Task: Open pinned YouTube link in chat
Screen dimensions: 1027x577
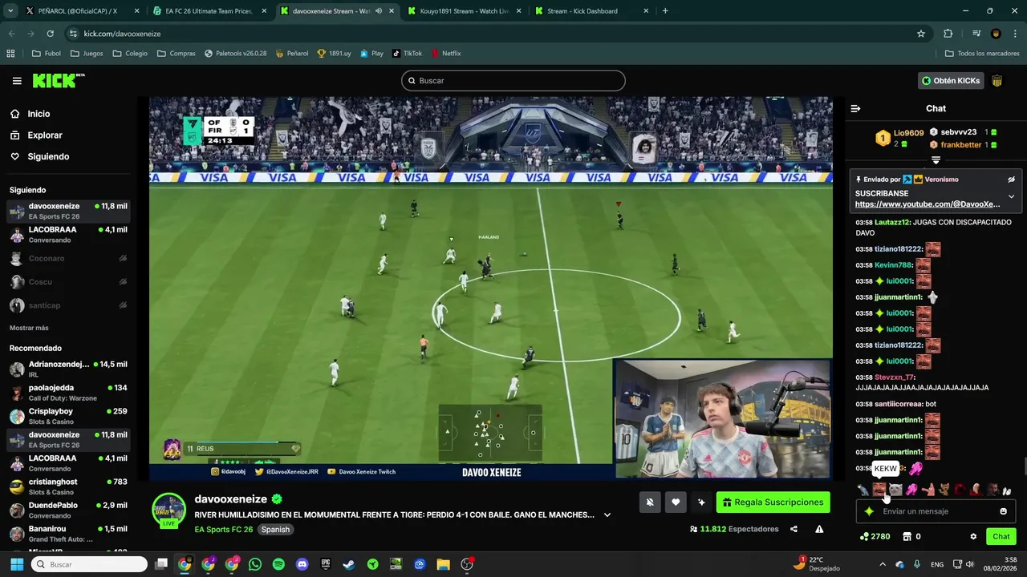Action: click(x=928, y=204)
